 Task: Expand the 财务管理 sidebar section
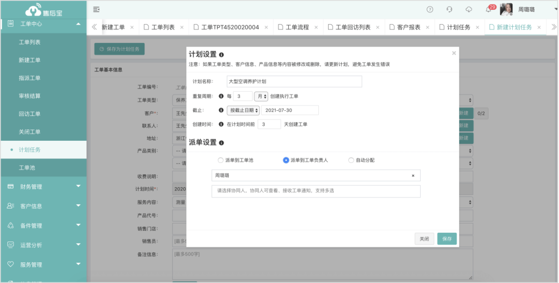pyautogui.click(x=43, y=187)
